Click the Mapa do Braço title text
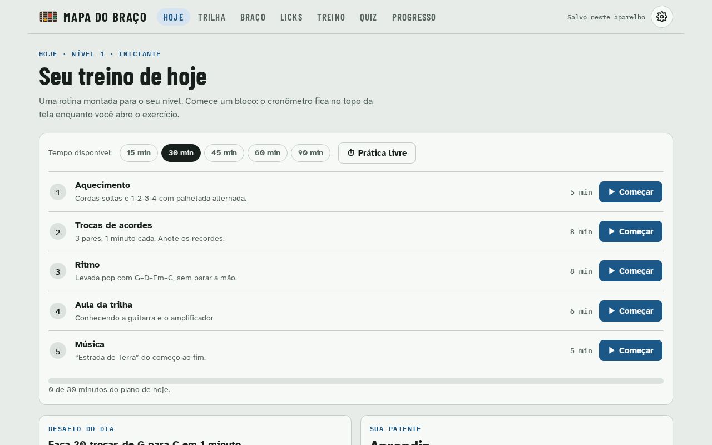This screenshot has width=712, height=445. pyautogui.click(x=105, y=17)
